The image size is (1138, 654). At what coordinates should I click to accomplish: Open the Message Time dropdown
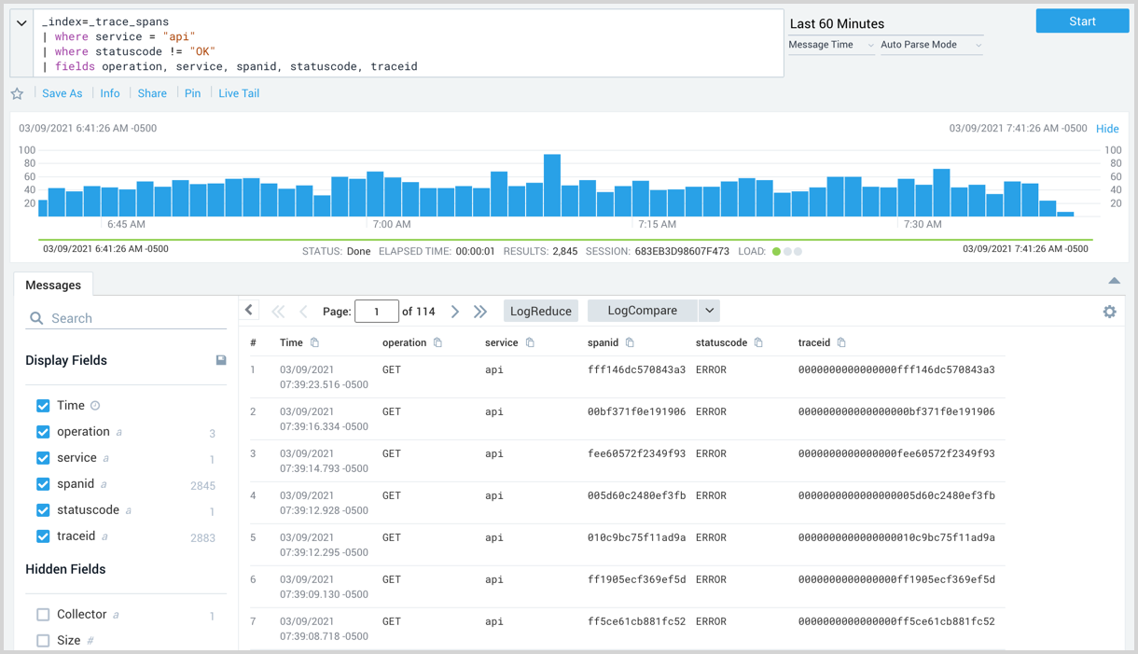830,44
